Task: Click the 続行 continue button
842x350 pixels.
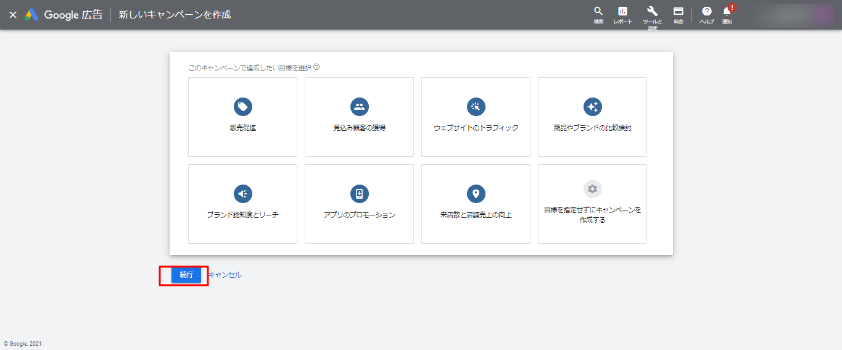Action: [186, 275]
